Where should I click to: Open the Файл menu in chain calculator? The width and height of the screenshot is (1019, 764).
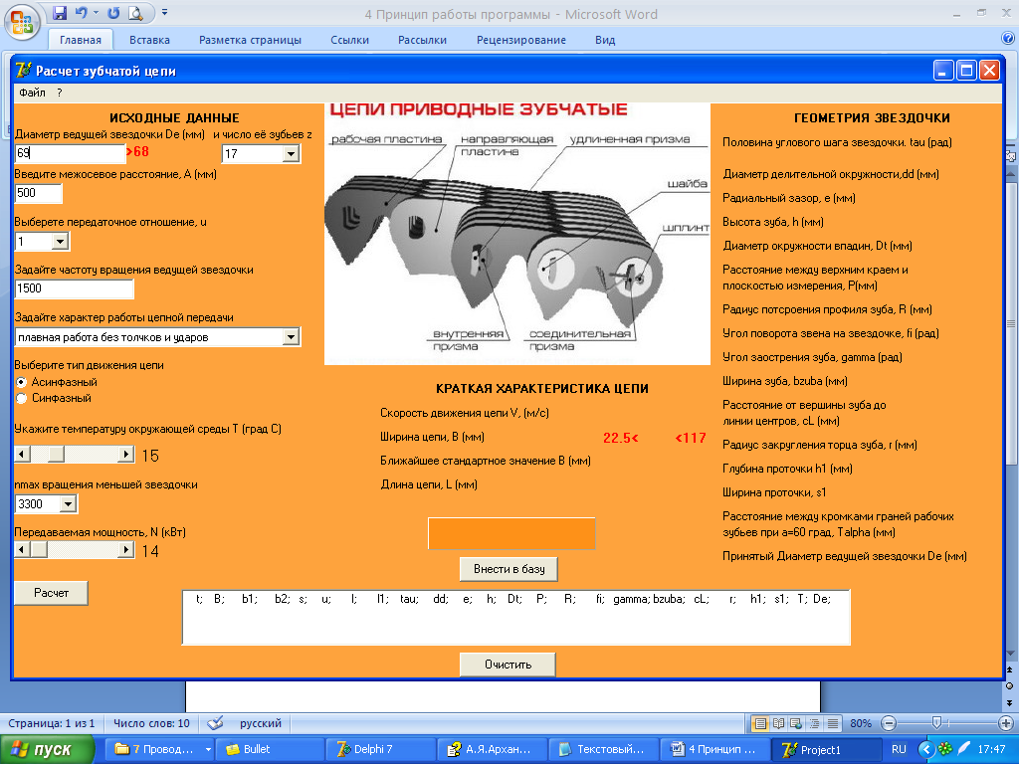(x=32, y=93)
